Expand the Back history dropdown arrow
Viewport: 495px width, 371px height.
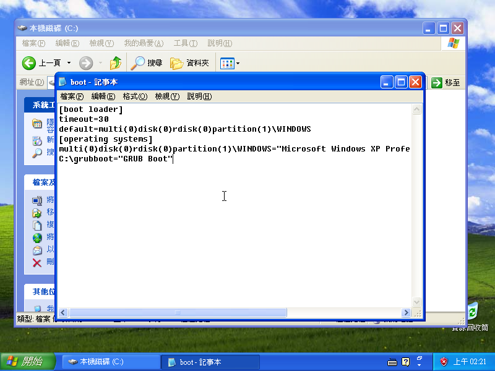tap(69, 63)
